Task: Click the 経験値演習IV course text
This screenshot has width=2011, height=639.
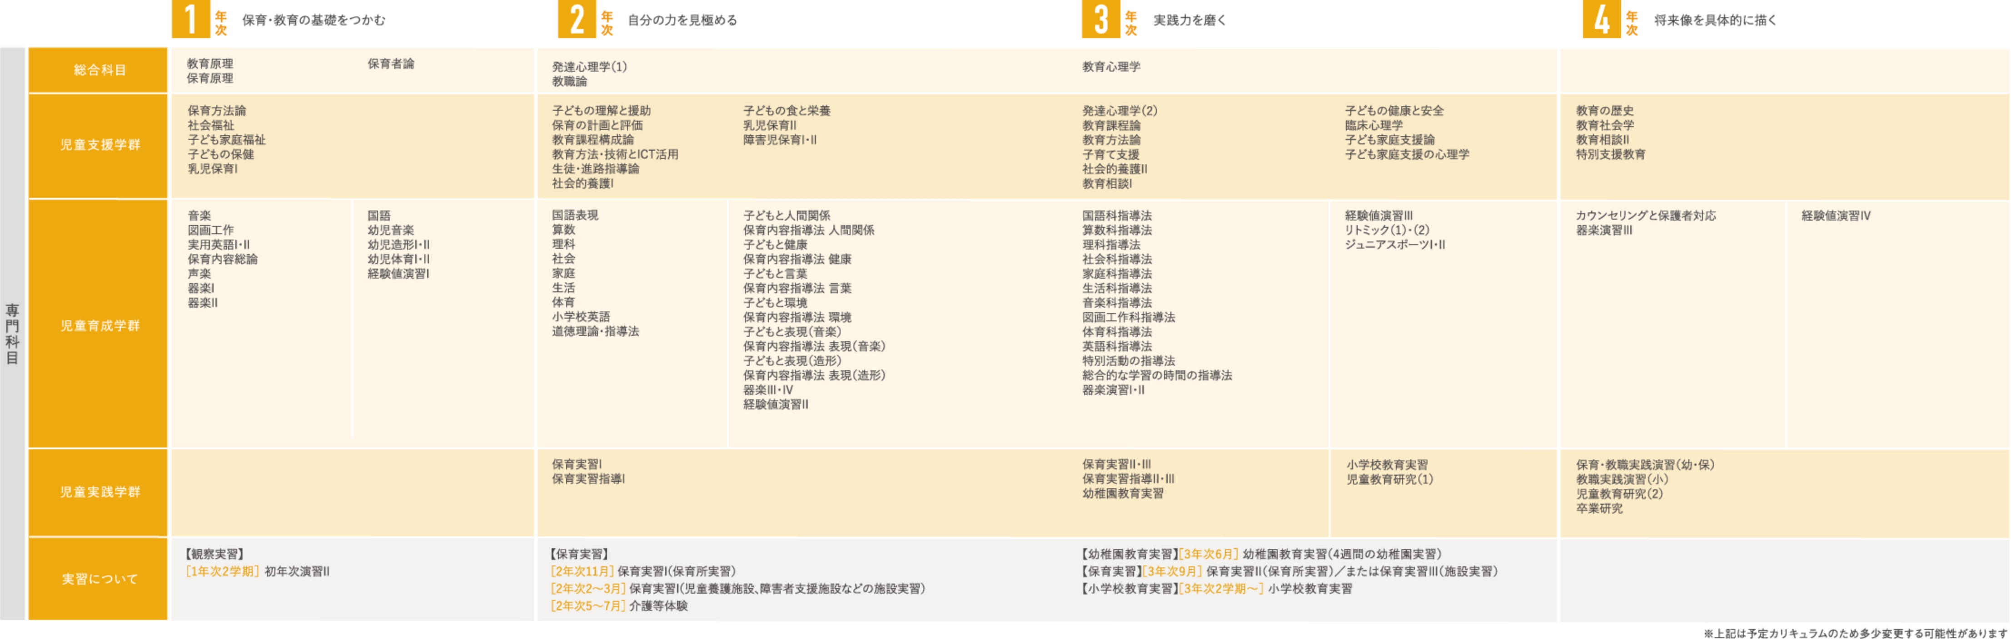Action: click(x=1835, y=215)
